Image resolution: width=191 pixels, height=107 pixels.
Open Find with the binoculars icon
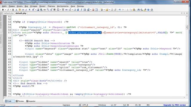(138, 10)
